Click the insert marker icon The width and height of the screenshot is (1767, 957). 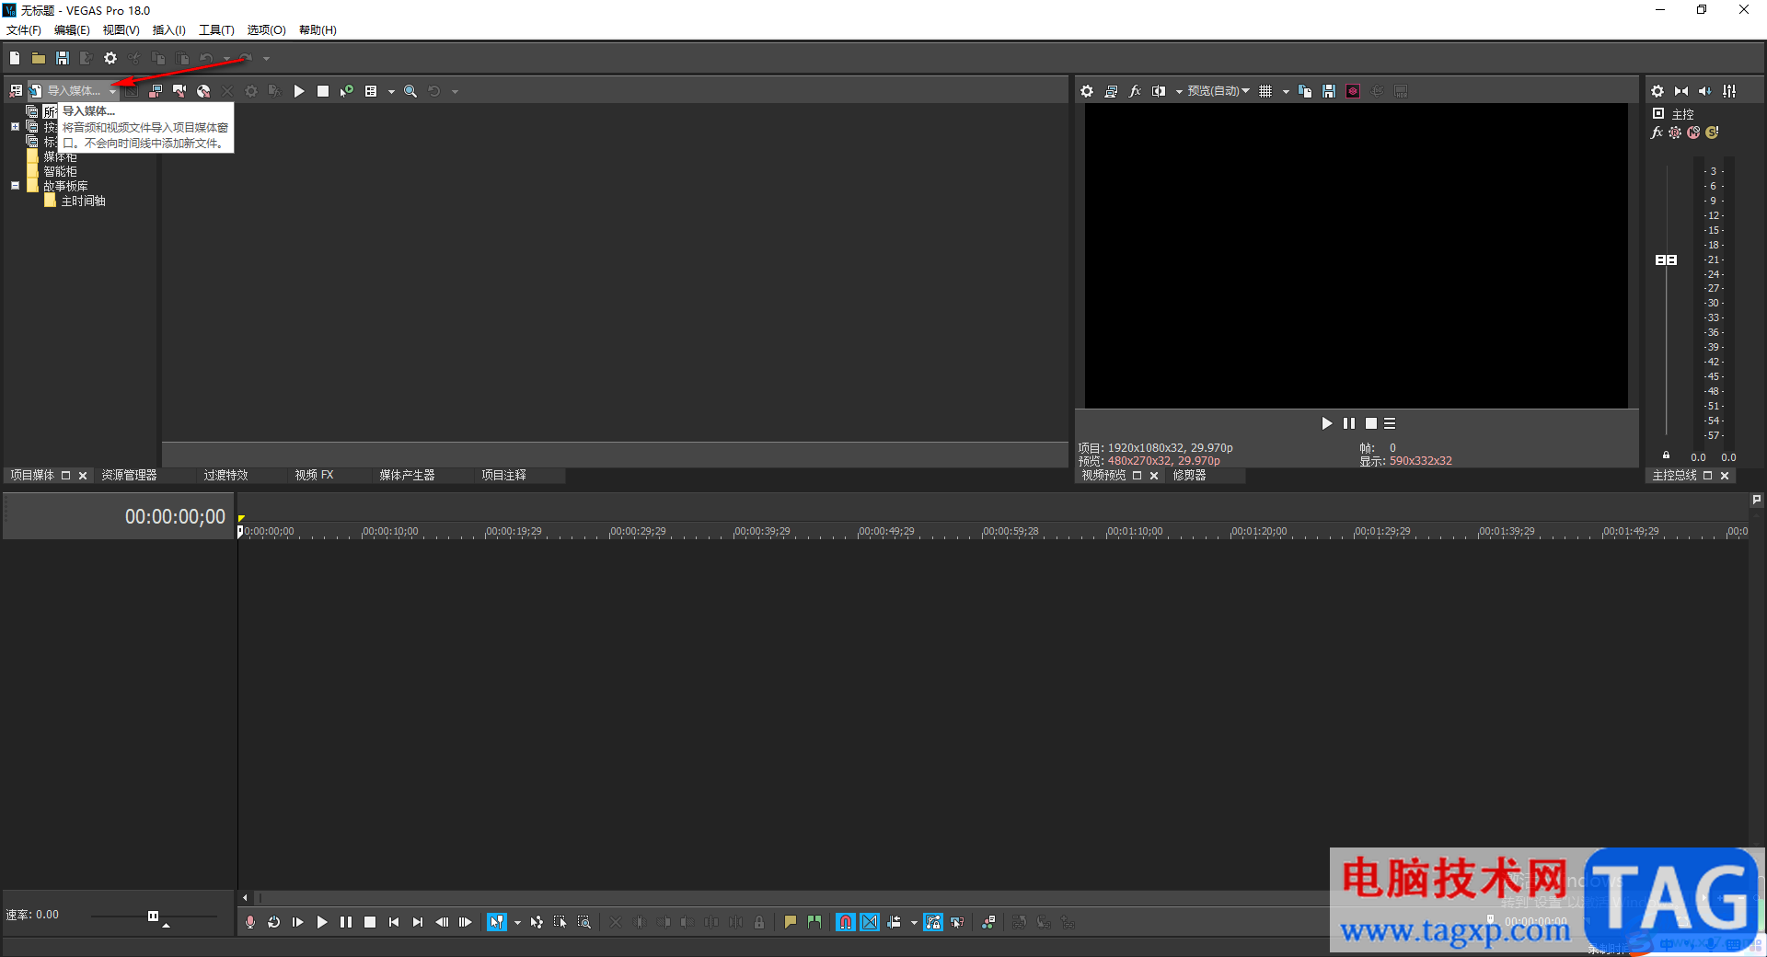(791, 922)
